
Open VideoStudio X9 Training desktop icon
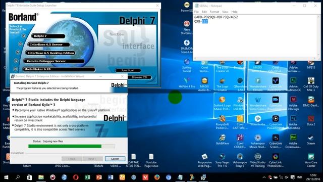tap(258, 160)
